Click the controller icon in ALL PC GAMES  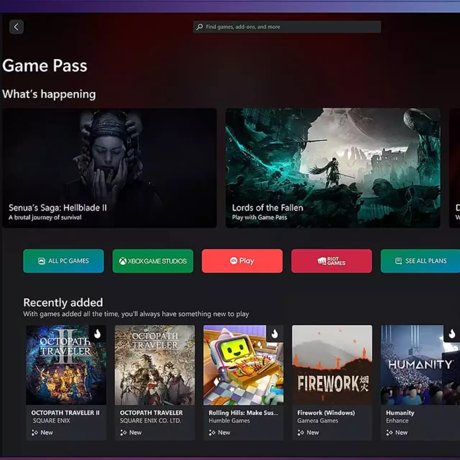pyautogui.click(x=42, y=261)
